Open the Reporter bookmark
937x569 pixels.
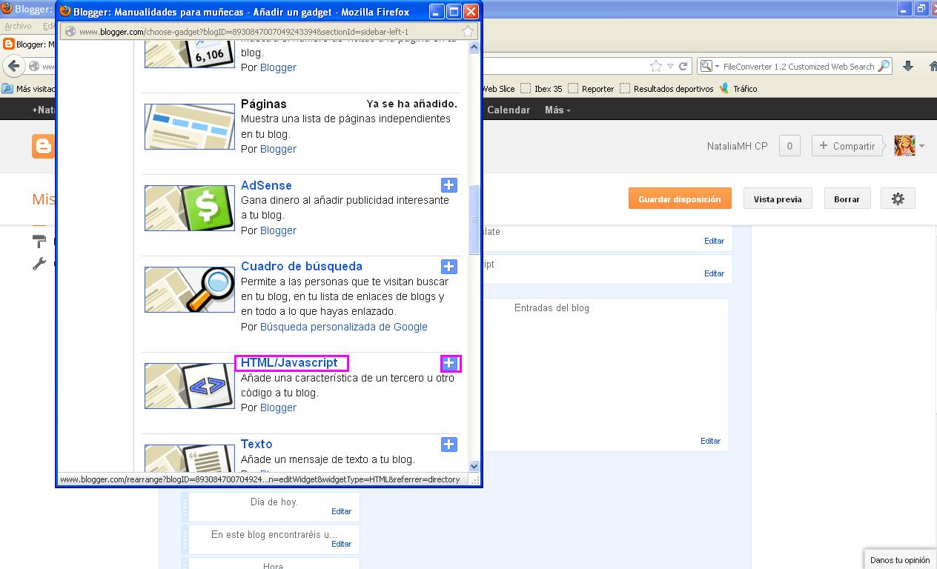tap(591, 88)
